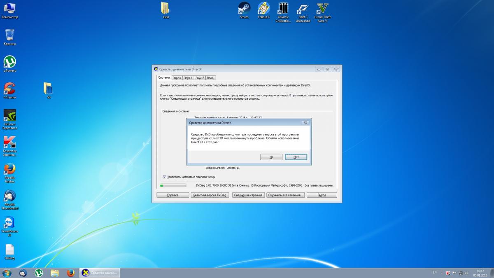
Task: Click the Следующая страница button
Action: coord(248,195)
